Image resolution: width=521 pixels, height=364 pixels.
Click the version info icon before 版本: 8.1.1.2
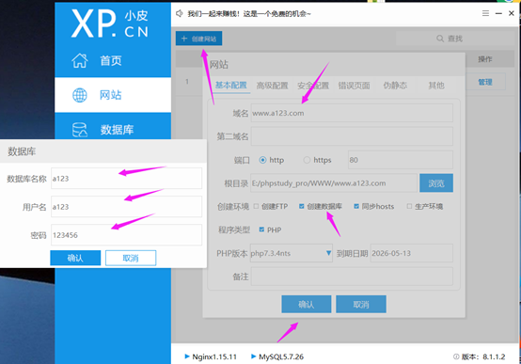click(x=456, y=356)
